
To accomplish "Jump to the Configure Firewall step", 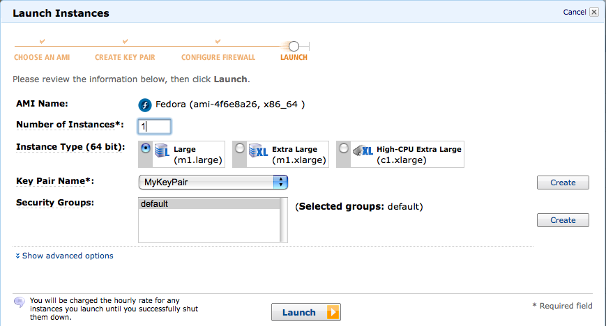I will [218, 57].
